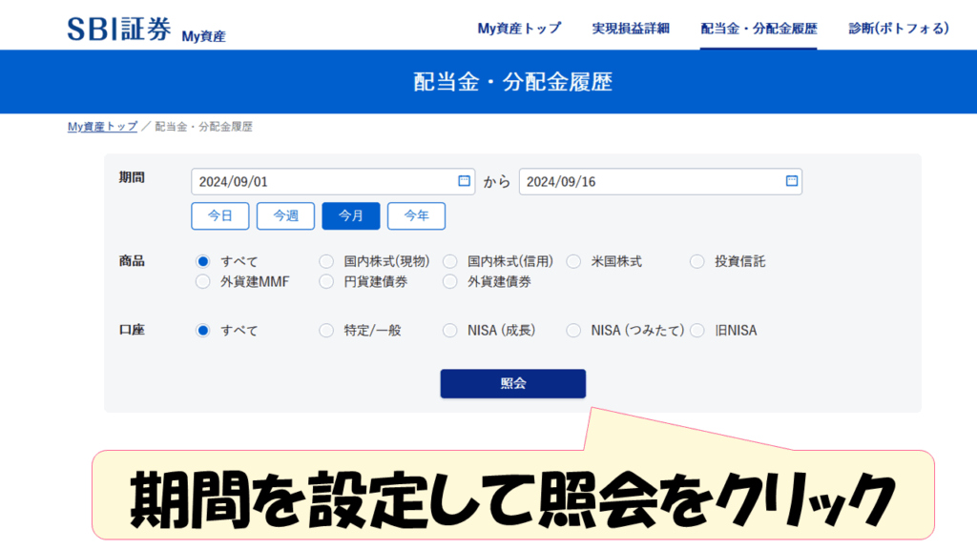
Task: Set the period to 今年
Action: coord(416,216)
